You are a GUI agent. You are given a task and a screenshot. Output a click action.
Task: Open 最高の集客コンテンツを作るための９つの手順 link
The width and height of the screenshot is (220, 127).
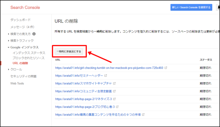point(98,115)
